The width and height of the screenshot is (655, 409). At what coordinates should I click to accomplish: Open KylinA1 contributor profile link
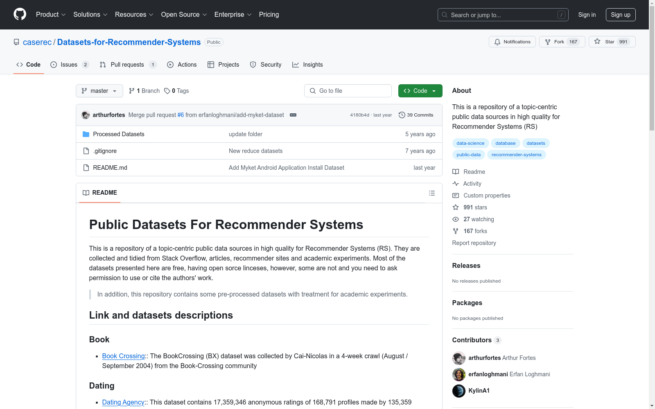pos(479,391)
